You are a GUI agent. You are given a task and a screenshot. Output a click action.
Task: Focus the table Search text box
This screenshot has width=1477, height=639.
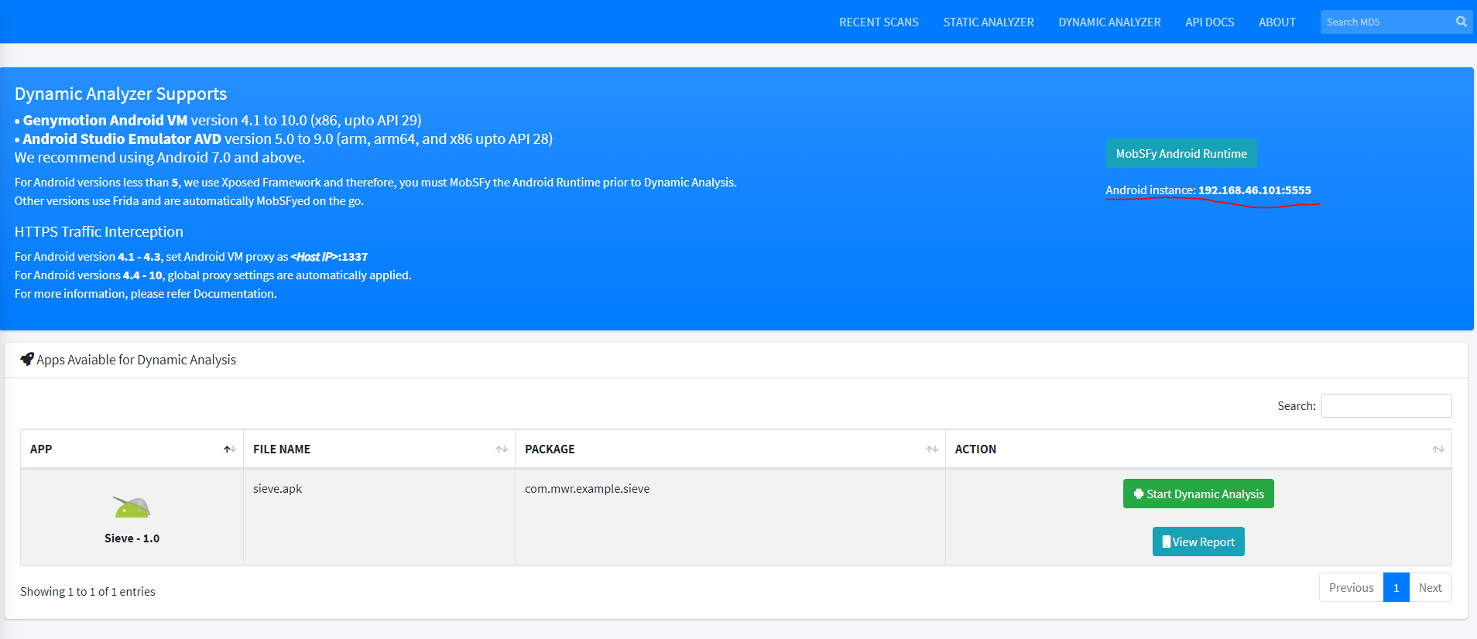(1386, 406)
